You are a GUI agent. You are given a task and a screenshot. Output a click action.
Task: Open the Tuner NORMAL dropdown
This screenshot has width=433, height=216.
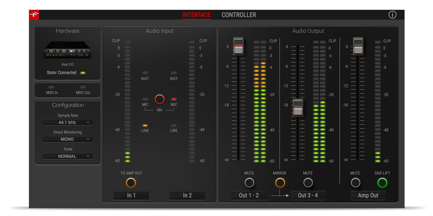coord(68,156)
